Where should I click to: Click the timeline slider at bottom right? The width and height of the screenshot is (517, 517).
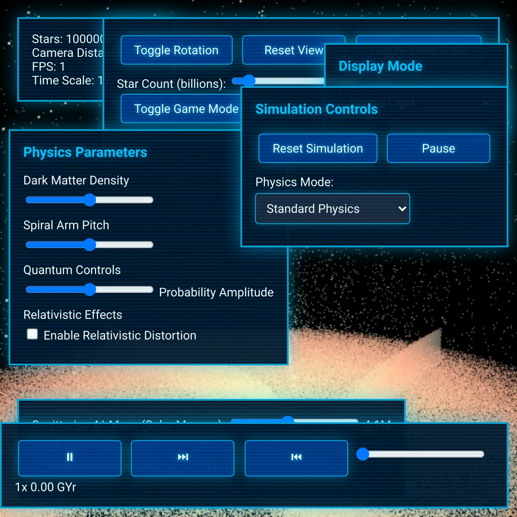[363, 454]
